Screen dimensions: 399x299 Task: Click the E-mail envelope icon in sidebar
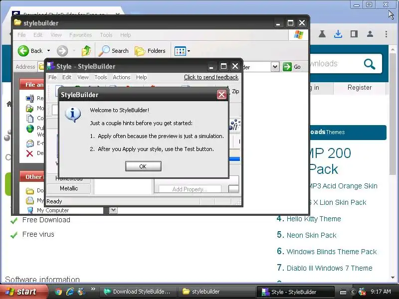pos(30,144)
